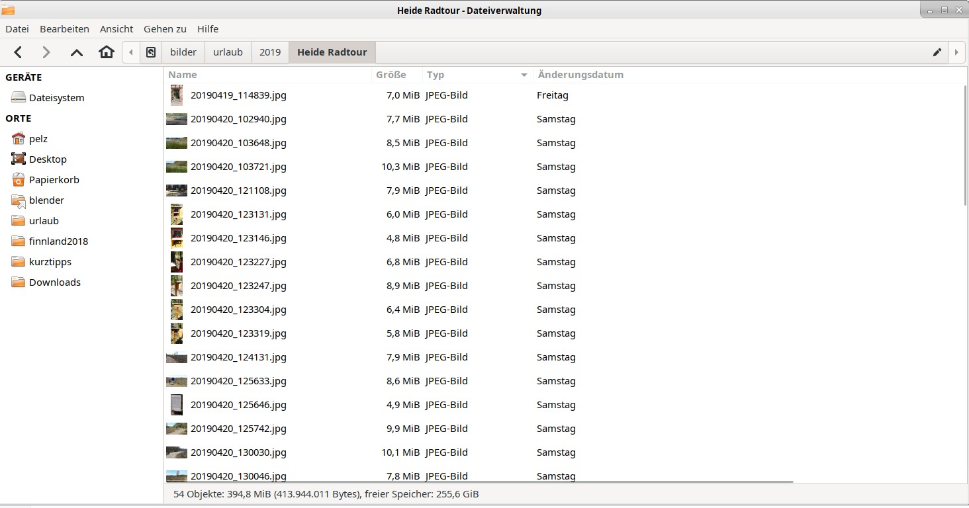Navigate to bilder in path bar
The width and height of the screenshot is (969, 508).
[x=183, y=52]
